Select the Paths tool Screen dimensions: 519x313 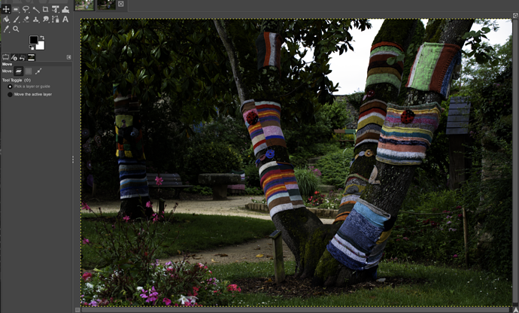coord(56,20)
